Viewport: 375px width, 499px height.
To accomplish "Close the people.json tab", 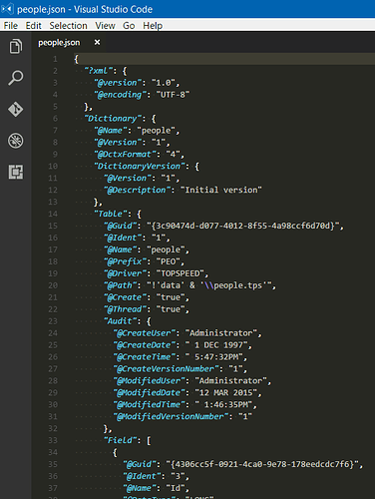I will tap(97, 42).
